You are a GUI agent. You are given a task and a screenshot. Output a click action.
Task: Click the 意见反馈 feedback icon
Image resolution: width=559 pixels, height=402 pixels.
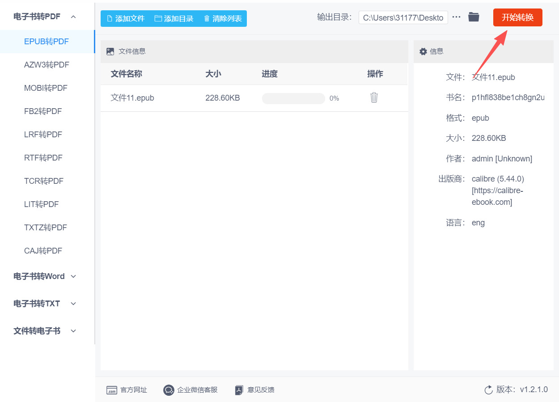click(x=238, y=389)
